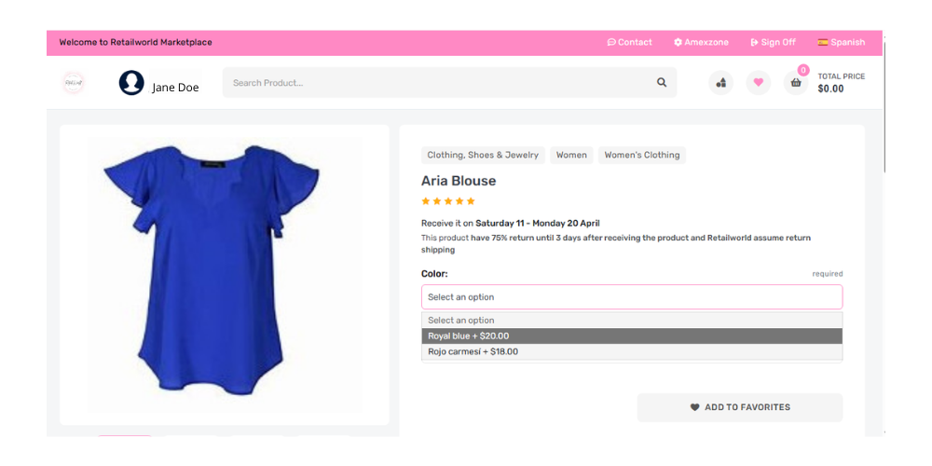Click into the Search Product field
932x466 pixels.
point(438,83)
